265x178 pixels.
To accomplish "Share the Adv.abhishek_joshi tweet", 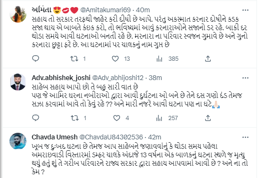I will tap(207, 118).
